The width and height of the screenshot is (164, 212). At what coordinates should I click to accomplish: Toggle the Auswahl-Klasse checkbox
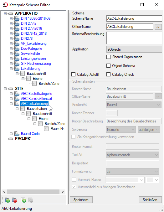pos(74,180)
